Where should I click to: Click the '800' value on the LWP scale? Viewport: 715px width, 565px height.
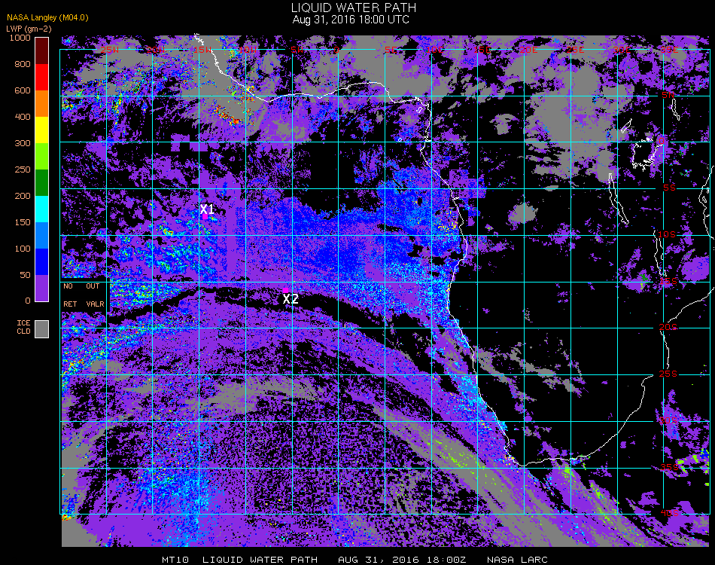[23, 64]
